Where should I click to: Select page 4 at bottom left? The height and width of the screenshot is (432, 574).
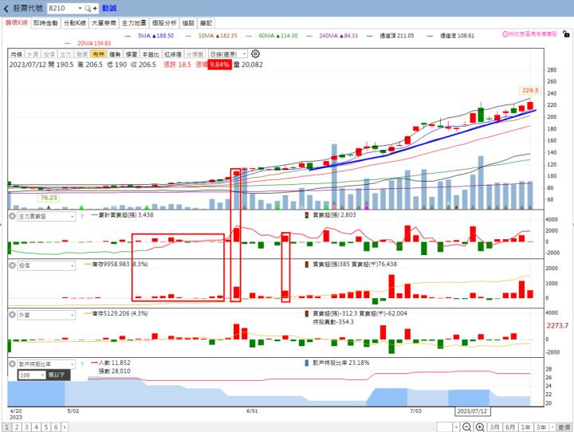[x=36, y=427]
